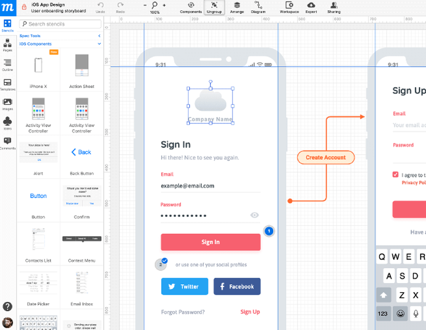Collapse the iOS Components section
Image resolution: width=426 pixels, height=330 pixels.
(60, 44)
